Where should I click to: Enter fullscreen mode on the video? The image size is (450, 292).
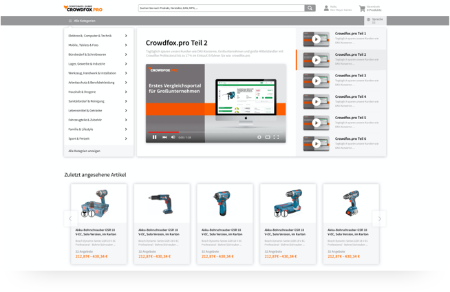pos(277,137)
